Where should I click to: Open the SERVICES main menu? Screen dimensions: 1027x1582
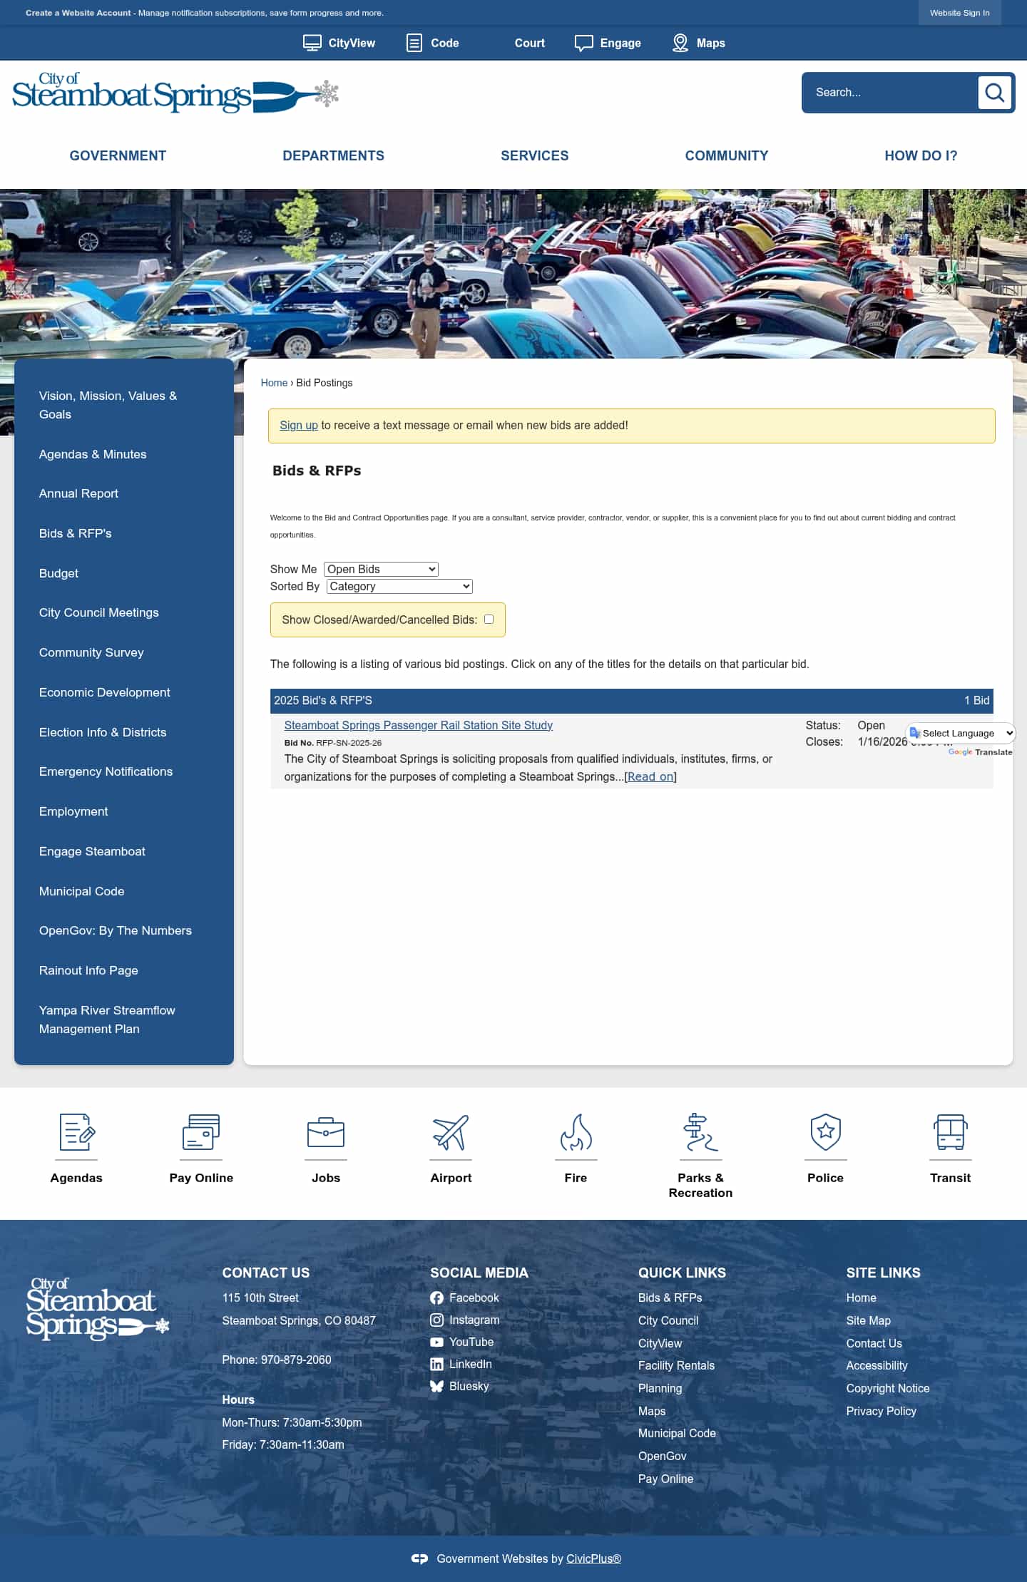pyautogui.click(x=535, y=155)
